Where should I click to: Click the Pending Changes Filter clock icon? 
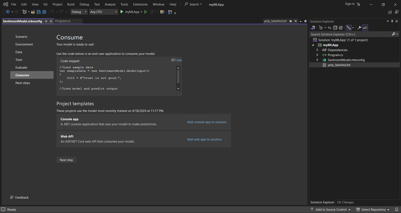click(321, 28)
